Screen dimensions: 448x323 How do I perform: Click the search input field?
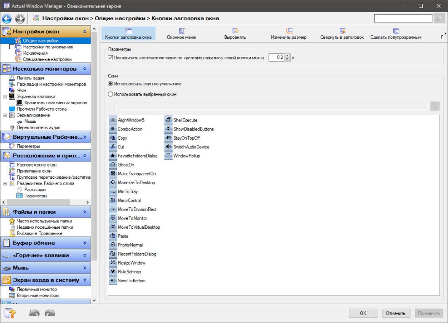[403, 19]
